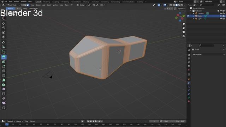Image resolution: width=226 pixels, height=127 pixels.
Task: Toggle camera view in viewport
Action: pos(184,32)
